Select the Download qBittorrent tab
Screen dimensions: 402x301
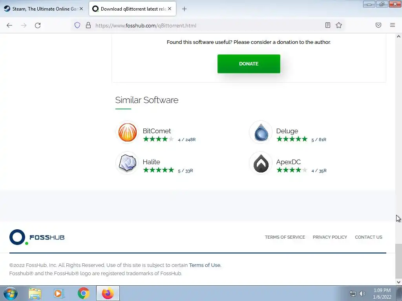click(132, 9)
